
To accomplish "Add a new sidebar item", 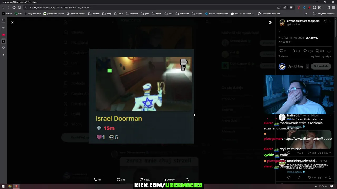I will click(x=3, y=55).
